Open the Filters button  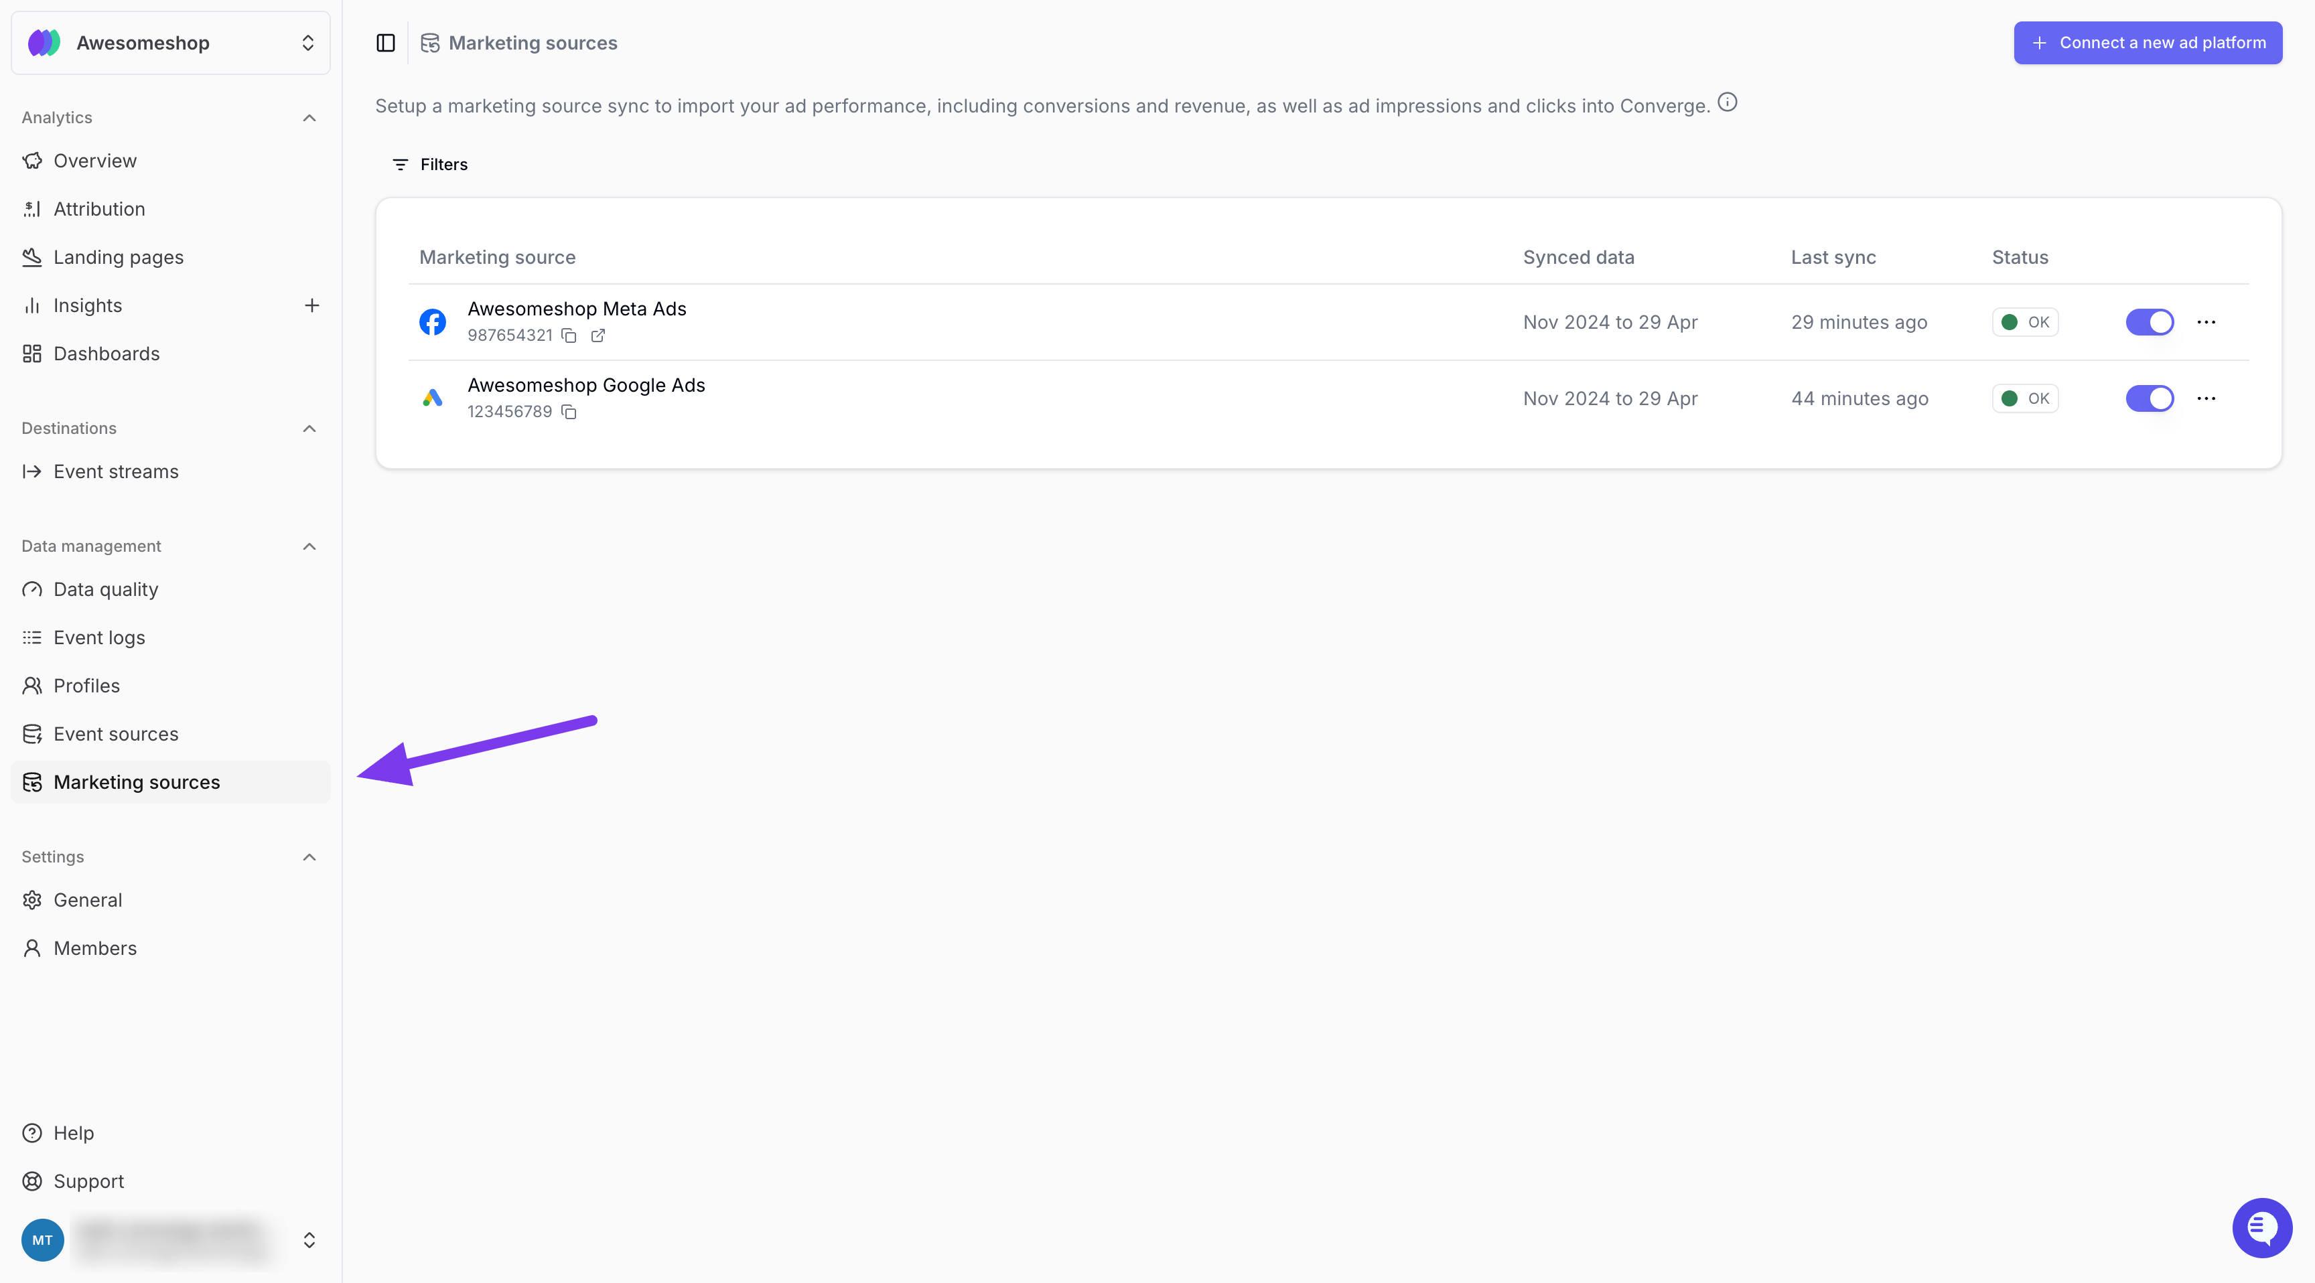(431, 165)
